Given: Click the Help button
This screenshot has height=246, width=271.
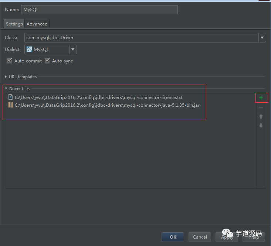Looking at the screenshot, I should (254, 237).
